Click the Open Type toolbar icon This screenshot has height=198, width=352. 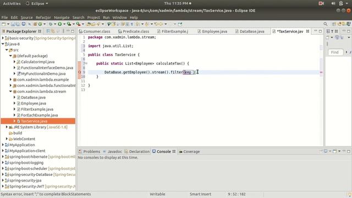pyautogui.click(x=89, y=24)
